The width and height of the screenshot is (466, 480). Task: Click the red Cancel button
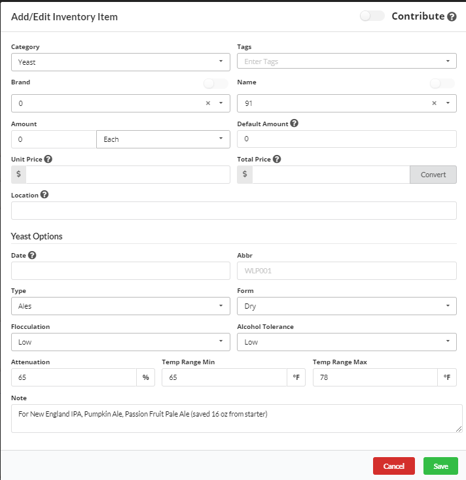(x=394, y=466)
